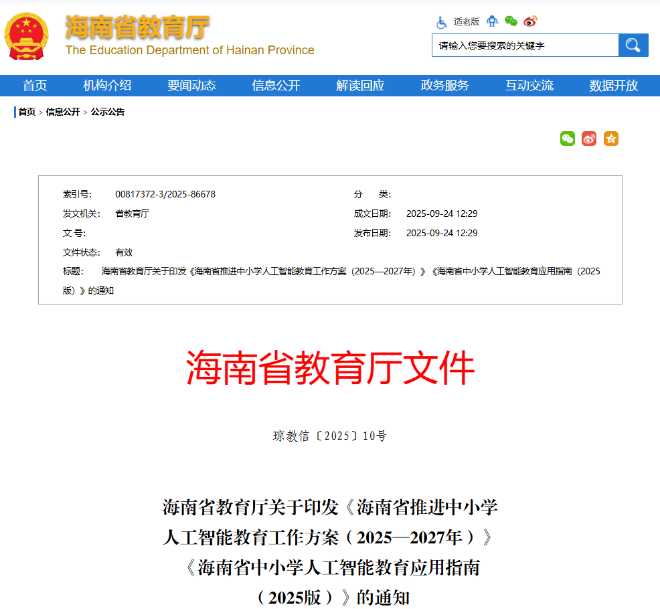
Task: Share article via red Weibo share icon
Action: point(589,139)
